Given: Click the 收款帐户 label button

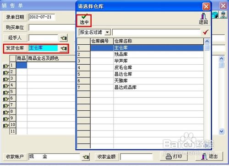Looking at the screenshot, I should pyautogui.click(x=15, y=157).
